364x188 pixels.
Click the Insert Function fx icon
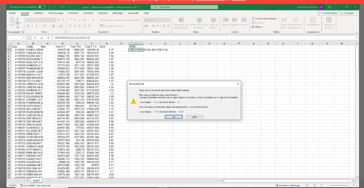coord(48,38)
